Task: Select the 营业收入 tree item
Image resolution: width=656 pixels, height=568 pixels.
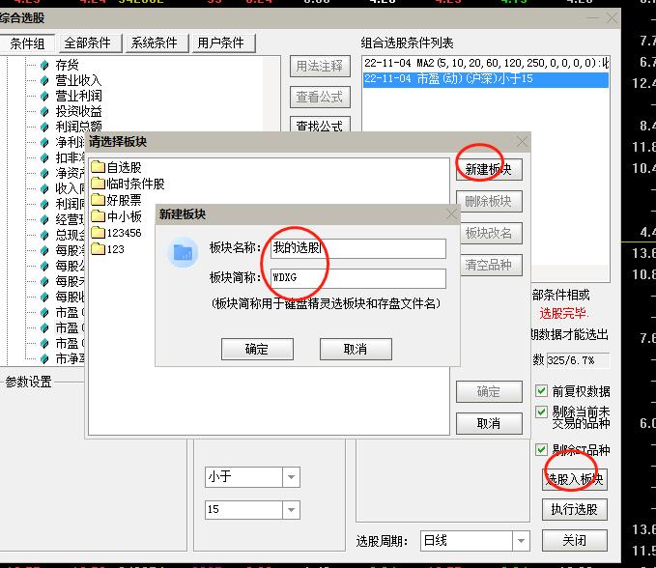Action: 78,81
